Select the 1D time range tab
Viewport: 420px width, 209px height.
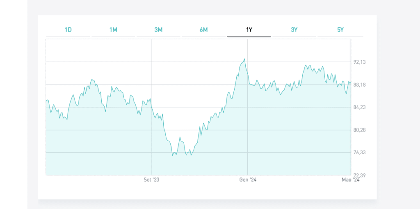tap(68, 30)
